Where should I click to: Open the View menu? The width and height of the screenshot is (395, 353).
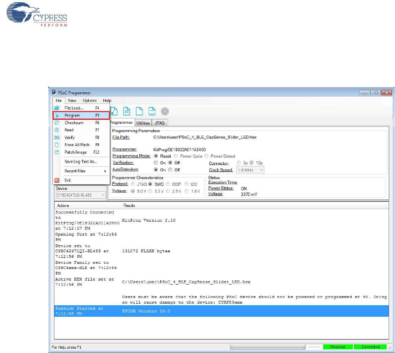tap(72, 100)
